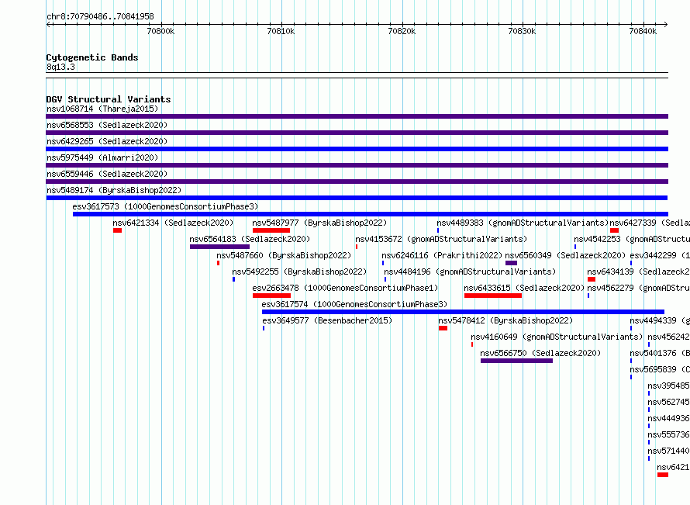Screen dimensions: 690x505
Task: Click the red bar under esv2663478
Action: [271, 296]
